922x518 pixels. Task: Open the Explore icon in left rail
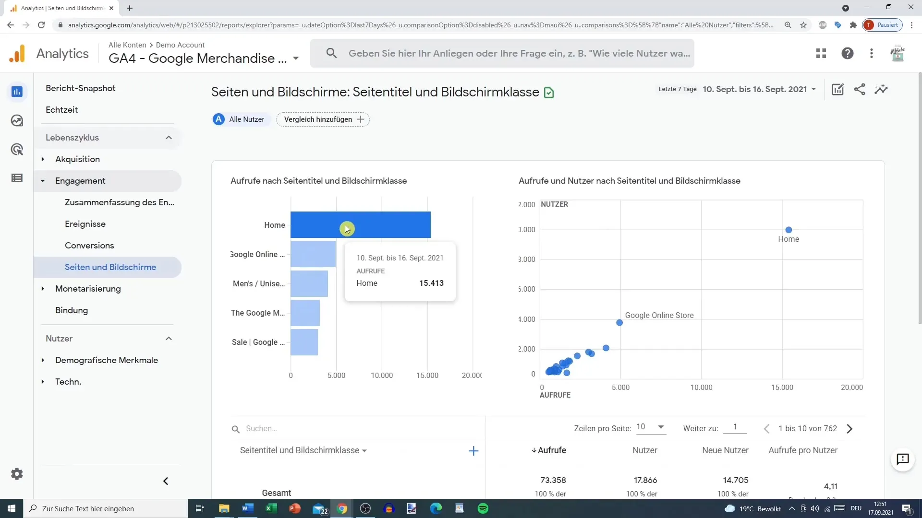(x=17, y=120)
